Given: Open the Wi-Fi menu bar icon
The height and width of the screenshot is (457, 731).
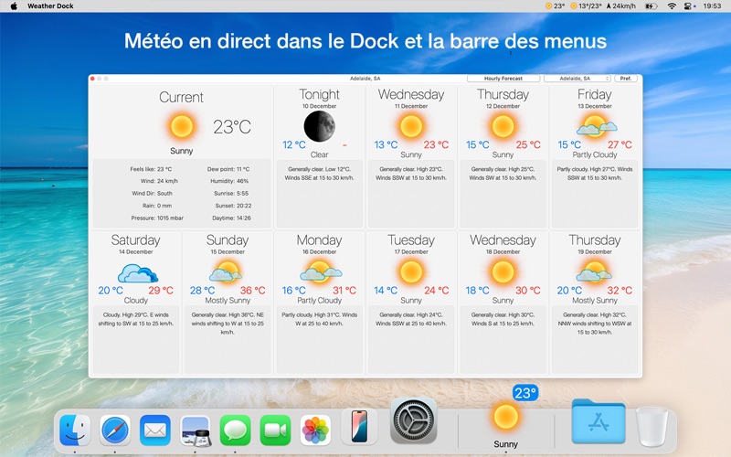Looking at the screenshot, I should pyautogui.click(x=672, y=6).
